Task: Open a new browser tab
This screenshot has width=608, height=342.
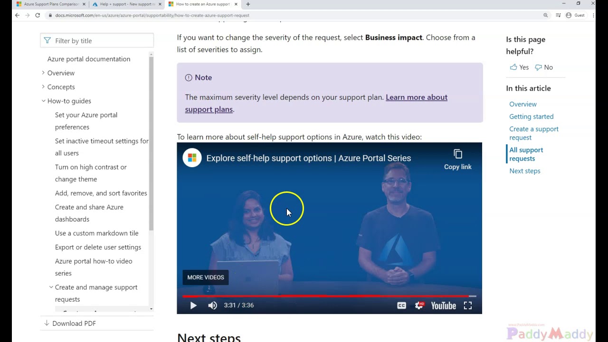Action: (248, 4)
